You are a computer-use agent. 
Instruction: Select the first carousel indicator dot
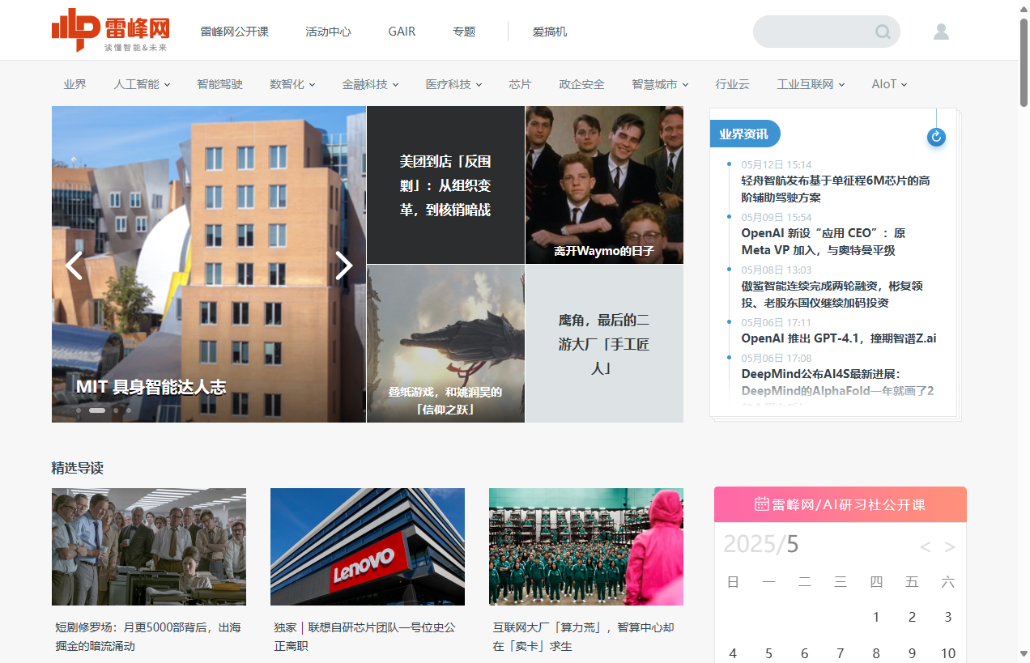pos(79,410)
